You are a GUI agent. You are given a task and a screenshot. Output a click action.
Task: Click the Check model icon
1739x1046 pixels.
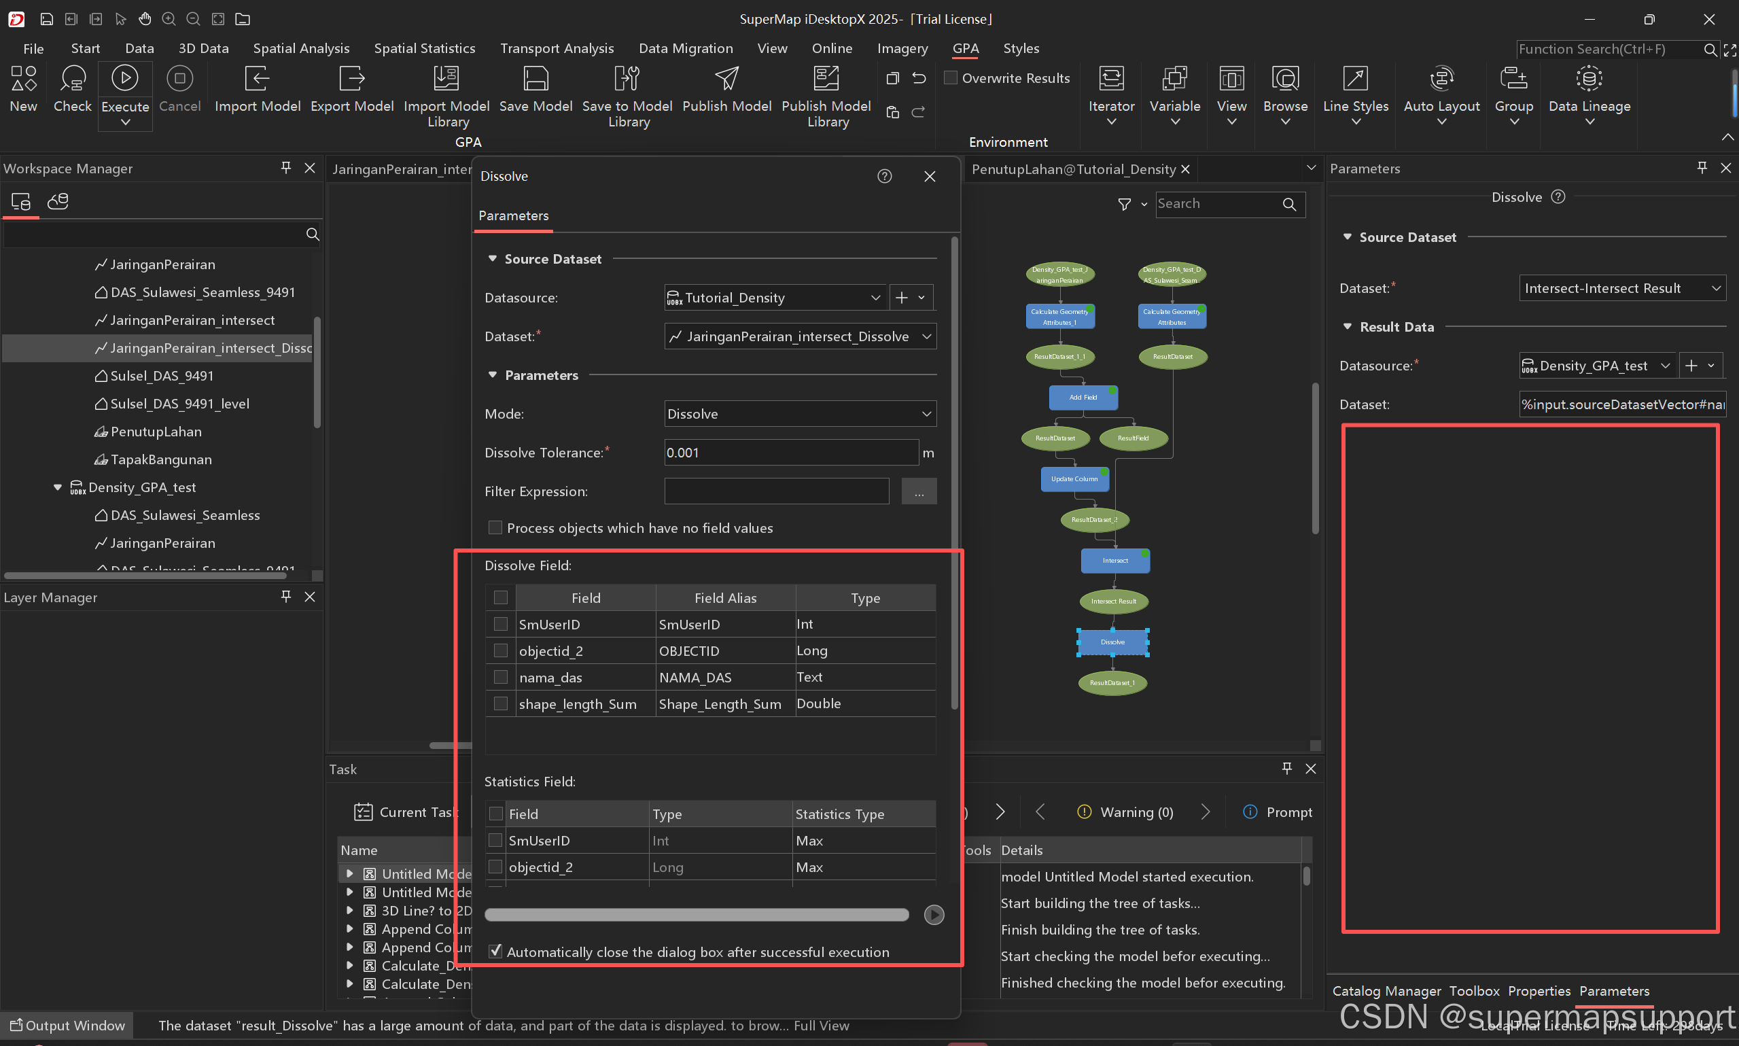tap(73, 79)
